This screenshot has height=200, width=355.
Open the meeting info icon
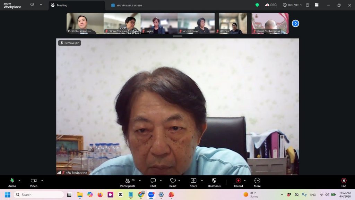(x=32, y=5)
